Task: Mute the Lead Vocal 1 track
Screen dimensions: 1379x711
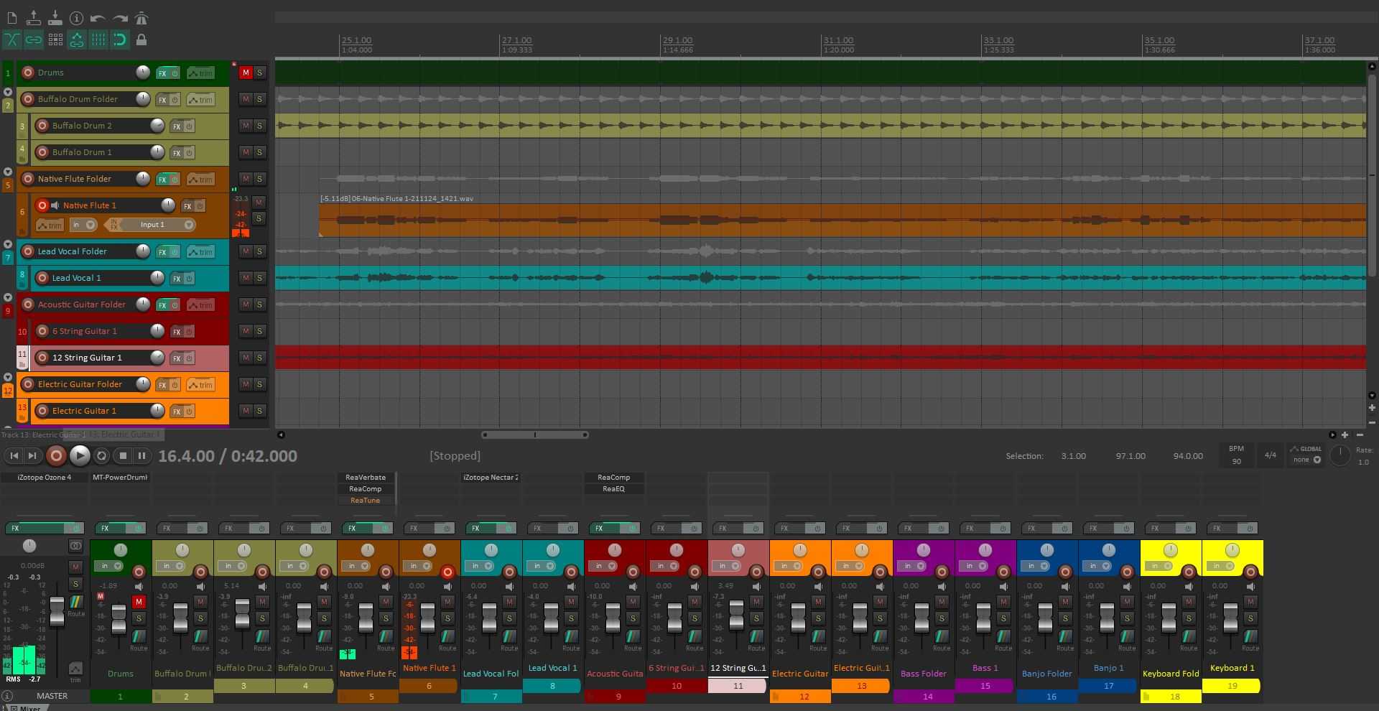Action: pos(246,278)
